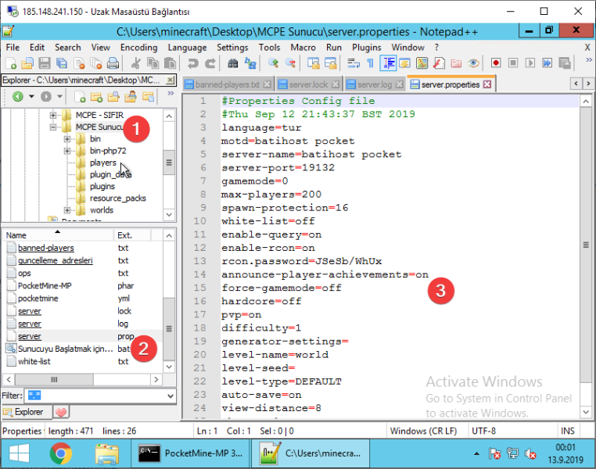Image resolution: width=596 pixels, height=469 pixels.
Task: Toggle word wrap in the toolbar
Action: pyautogui.click(x=354, y=63)
